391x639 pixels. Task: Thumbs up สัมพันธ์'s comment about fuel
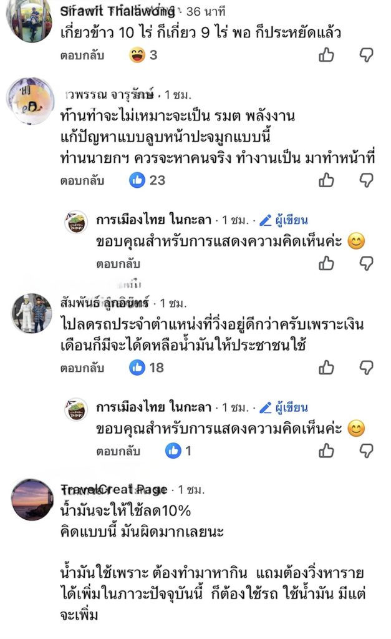(326, 368)
